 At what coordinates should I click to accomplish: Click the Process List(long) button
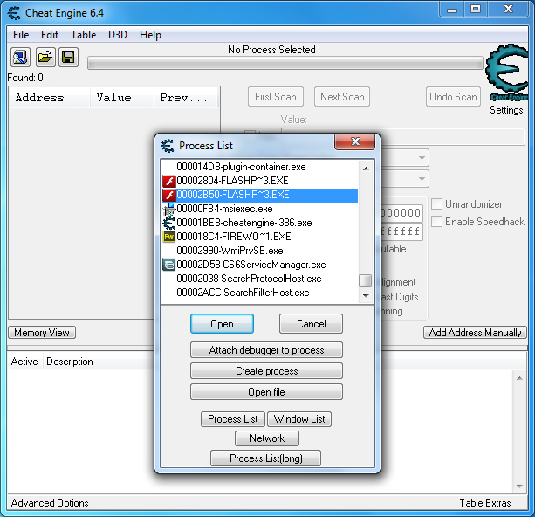pos(266,458)
